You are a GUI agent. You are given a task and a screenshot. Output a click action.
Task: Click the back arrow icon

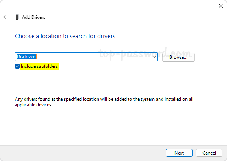(6, 17)
